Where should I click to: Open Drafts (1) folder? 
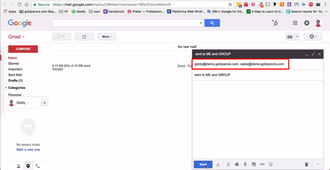[x=15, y=81]
